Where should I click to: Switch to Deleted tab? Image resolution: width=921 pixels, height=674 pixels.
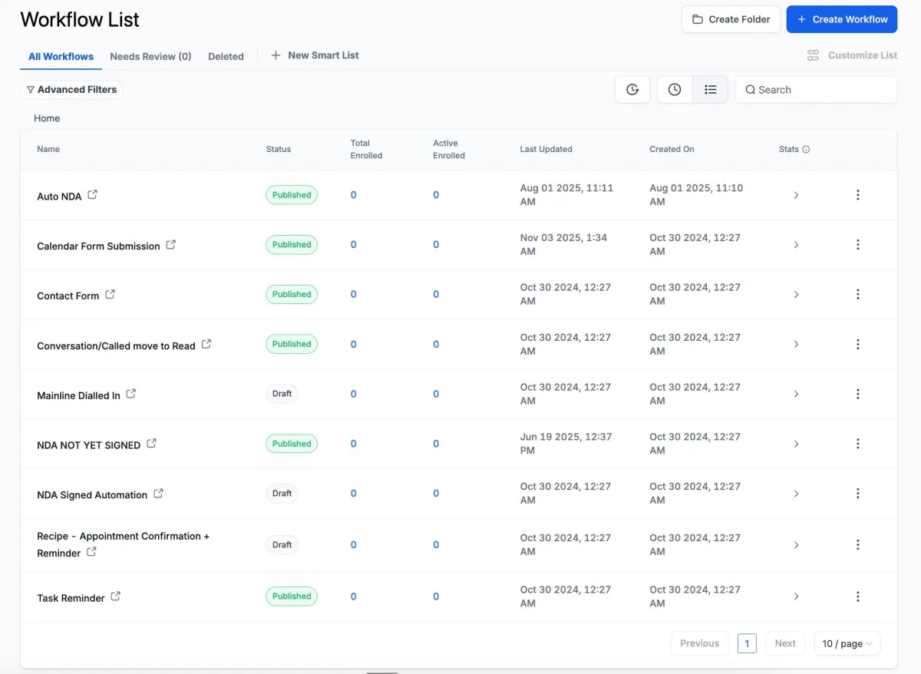pos(226,56)
